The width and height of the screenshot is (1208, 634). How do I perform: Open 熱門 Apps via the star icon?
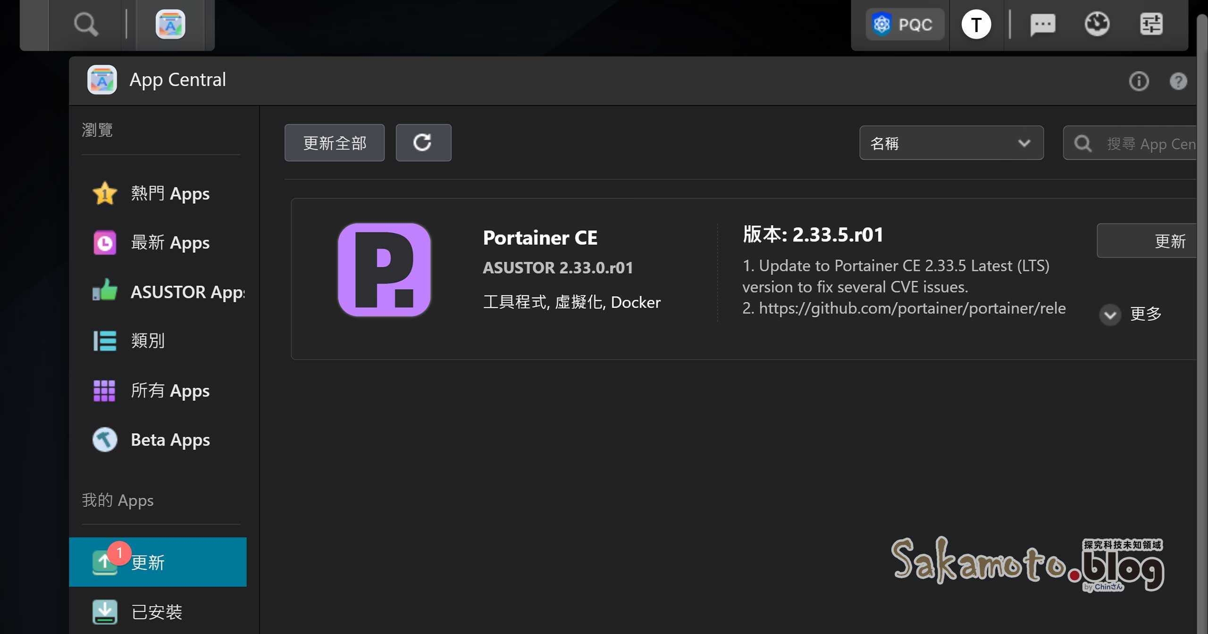(104, 193)
